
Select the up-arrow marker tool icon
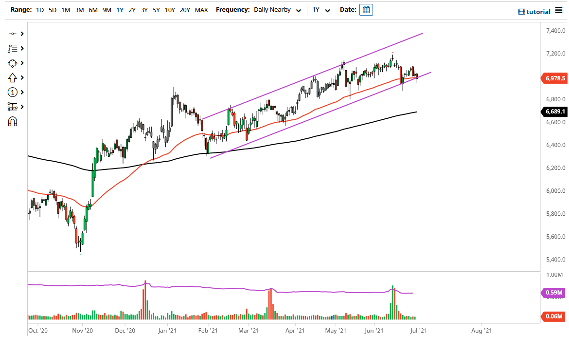(x=12, y=78)
